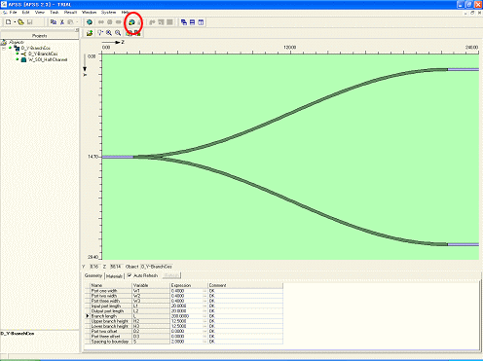Select the Port two width row
The image size is (483, 361).
pos(184,296)
